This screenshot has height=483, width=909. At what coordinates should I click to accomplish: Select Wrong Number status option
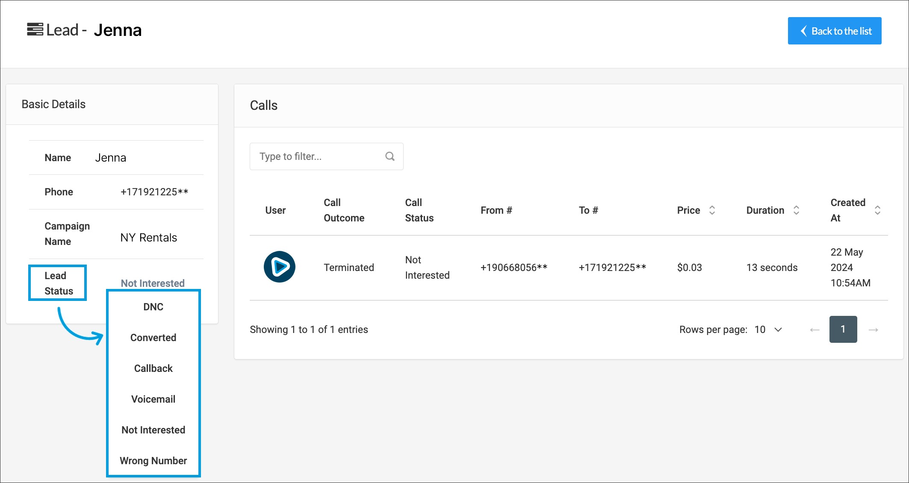(x=153, y=461)
